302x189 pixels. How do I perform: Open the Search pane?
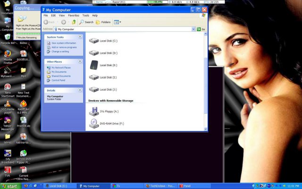[86, 22]
